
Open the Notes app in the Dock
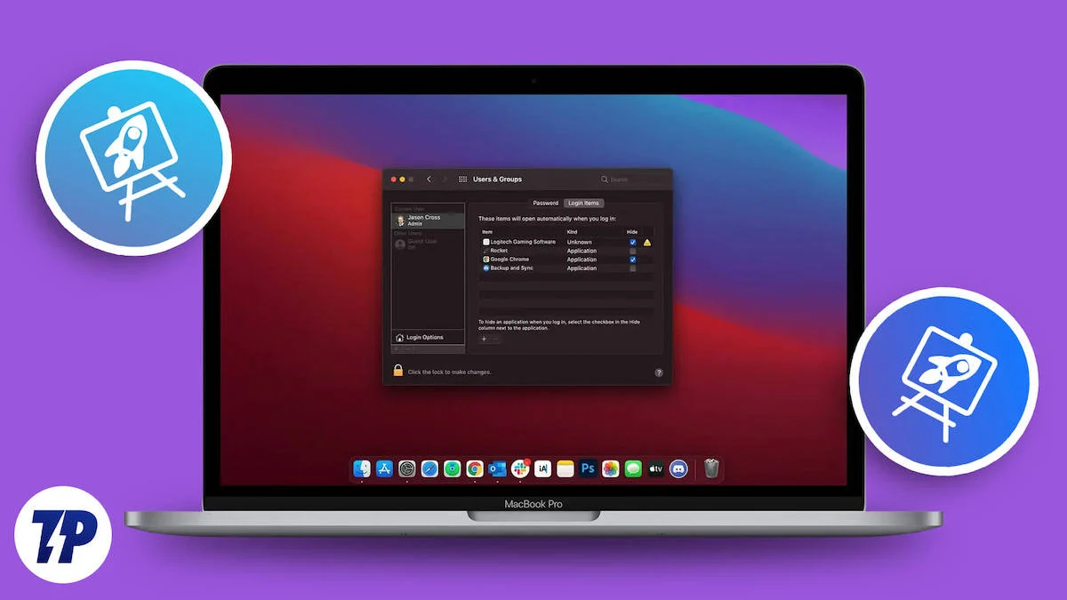click(x=566, y=468)
